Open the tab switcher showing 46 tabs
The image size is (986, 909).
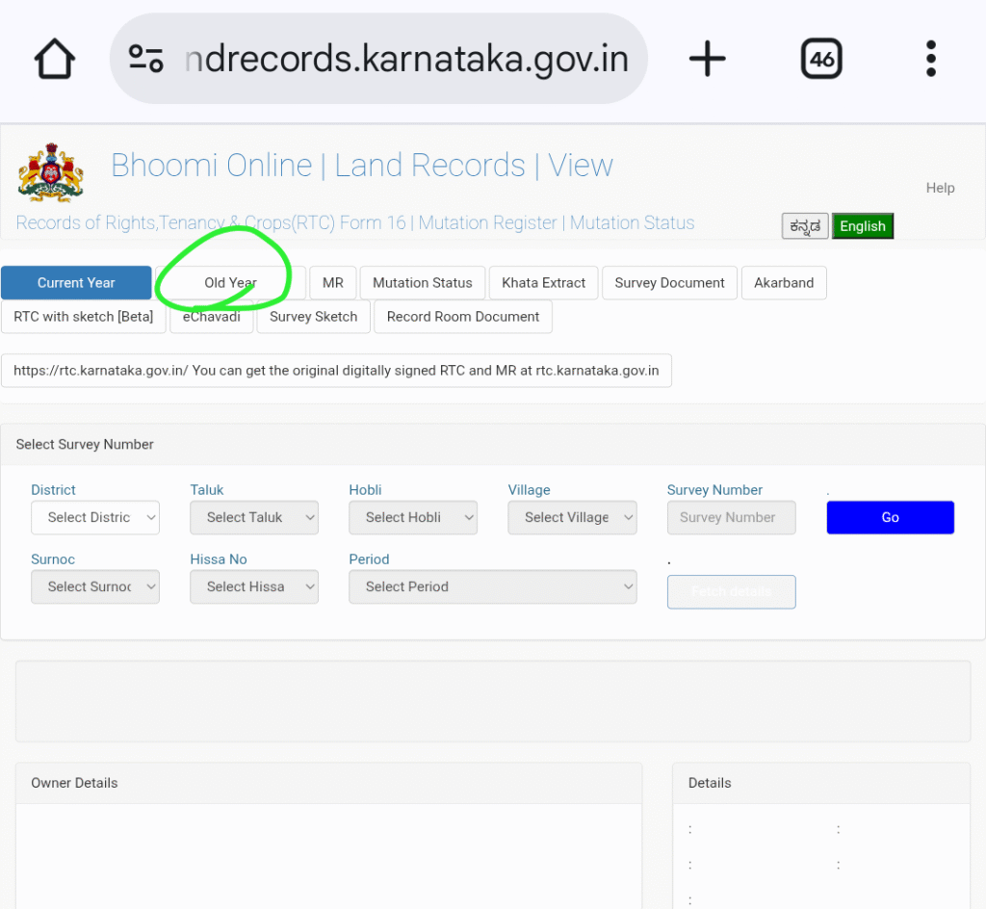(821, 60)
